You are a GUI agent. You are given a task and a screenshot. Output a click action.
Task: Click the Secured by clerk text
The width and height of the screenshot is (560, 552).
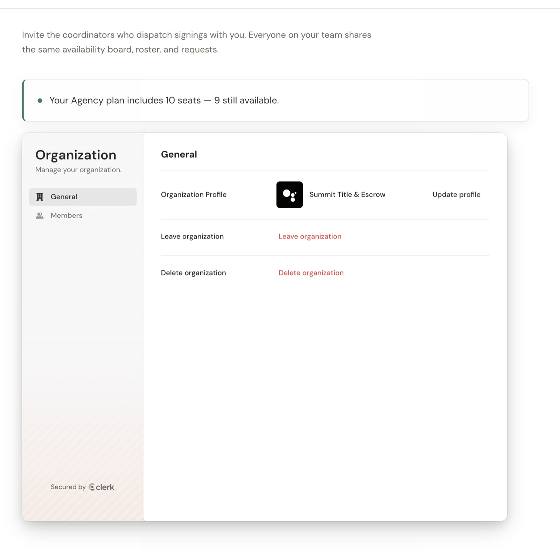pos(82,487)
